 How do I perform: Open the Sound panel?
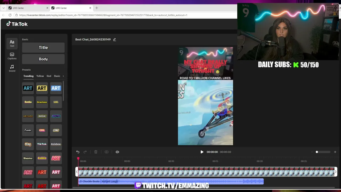click(x=12, y=68)
